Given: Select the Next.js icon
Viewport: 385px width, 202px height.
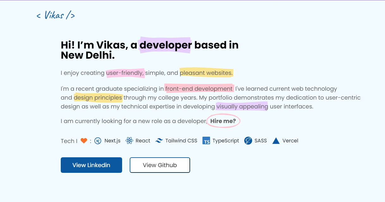Looking at the screenshot, I should (98, 140).
